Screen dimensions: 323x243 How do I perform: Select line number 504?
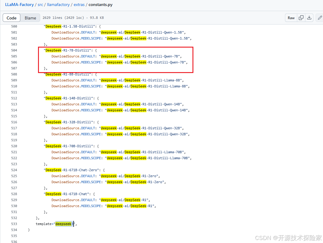click(14, 50)
